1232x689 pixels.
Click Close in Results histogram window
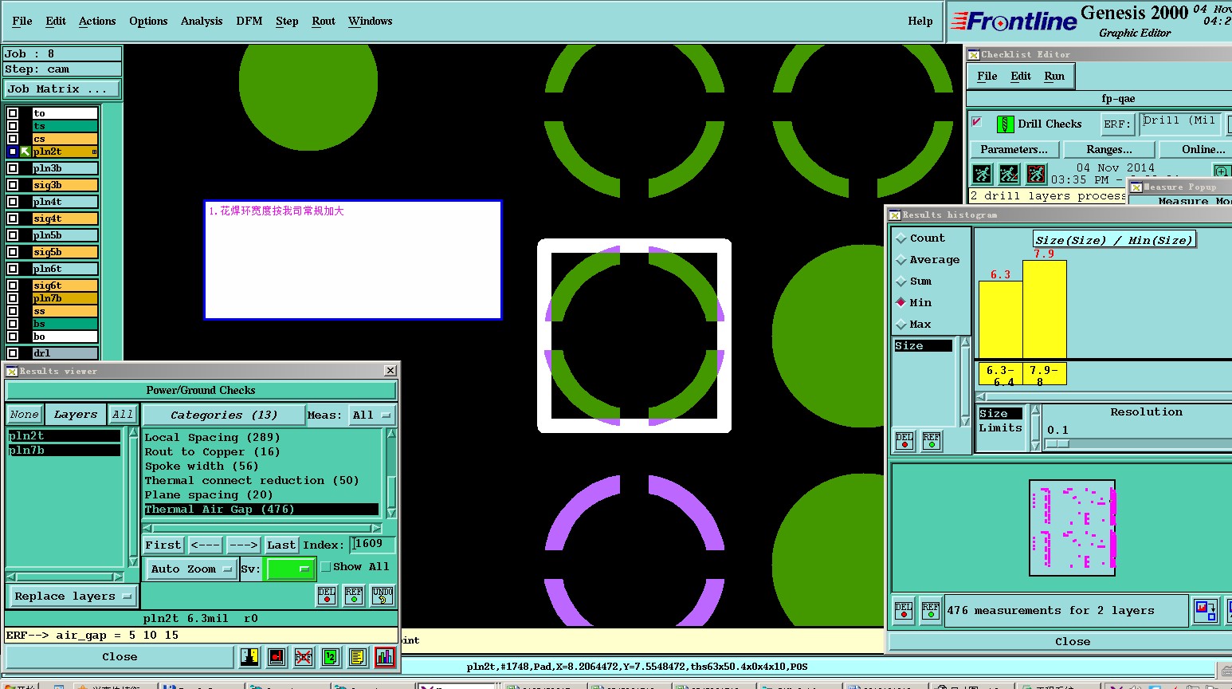pos(1073,642)
